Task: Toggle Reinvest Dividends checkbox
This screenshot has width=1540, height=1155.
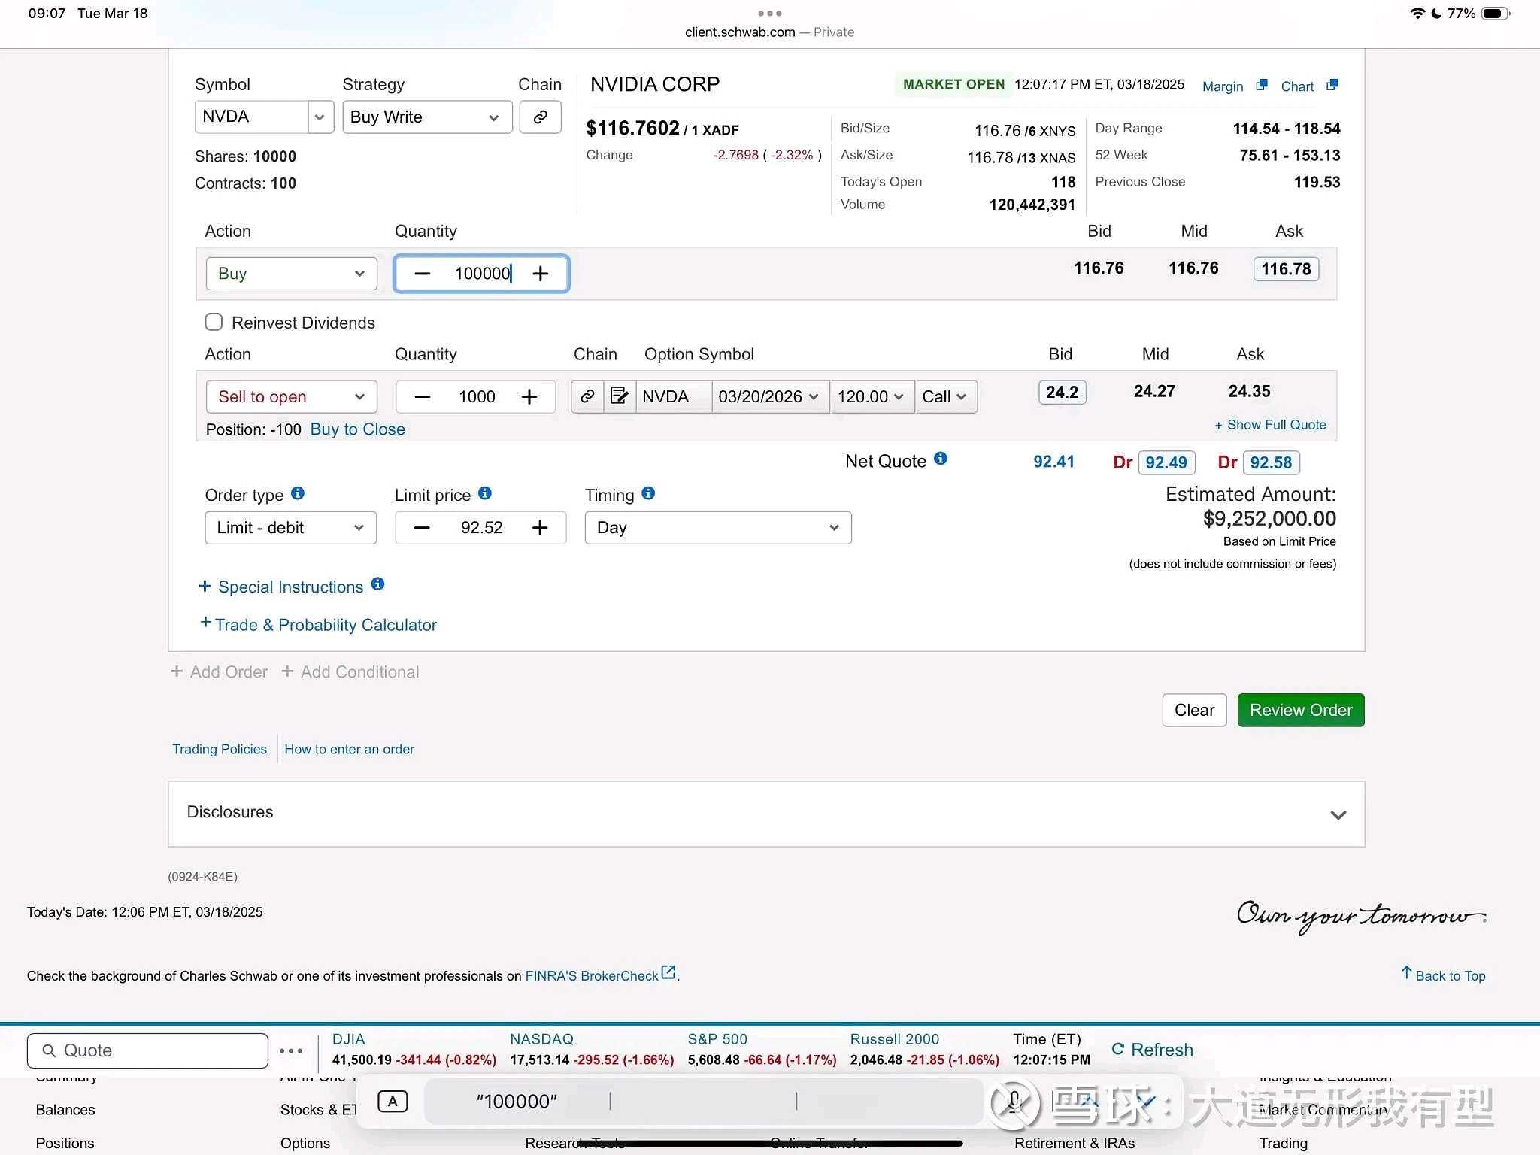Action: [214, 323]
